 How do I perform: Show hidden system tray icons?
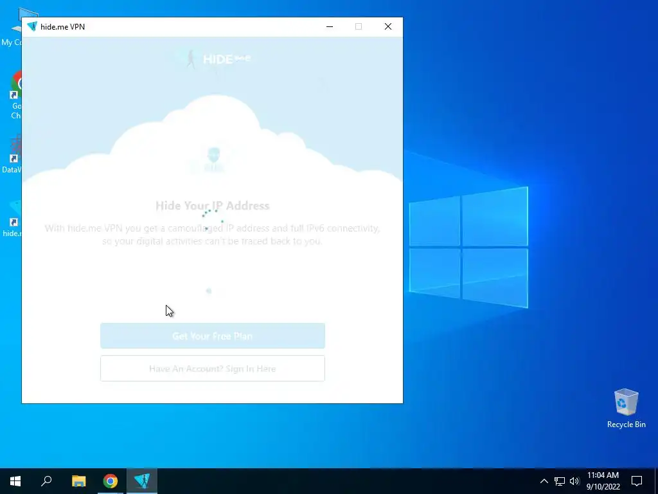click(x=544, y=481)
